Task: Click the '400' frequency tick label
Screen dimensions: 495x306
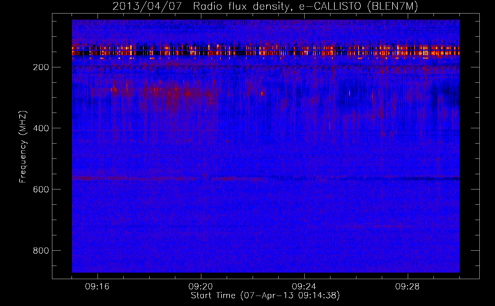Action: (41, 128)
